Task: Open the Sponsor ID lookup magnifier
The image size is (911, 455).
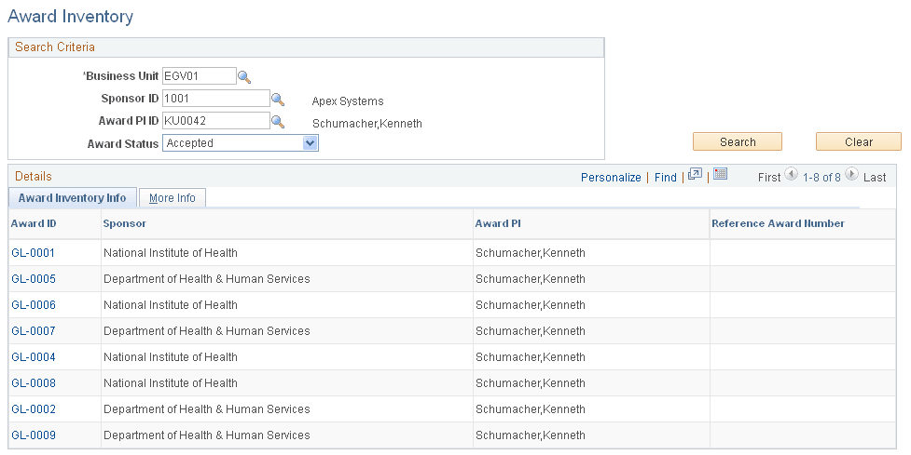Action: pyautogui.click(x=277, y=99)
